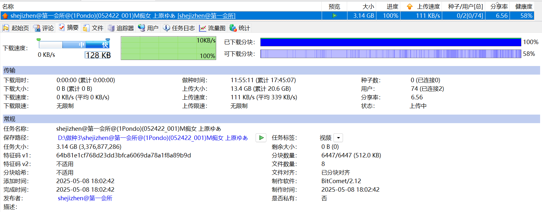Open the 起始页 tab
The height and width of the screenshot is (212, 542).
pos(16,28)
